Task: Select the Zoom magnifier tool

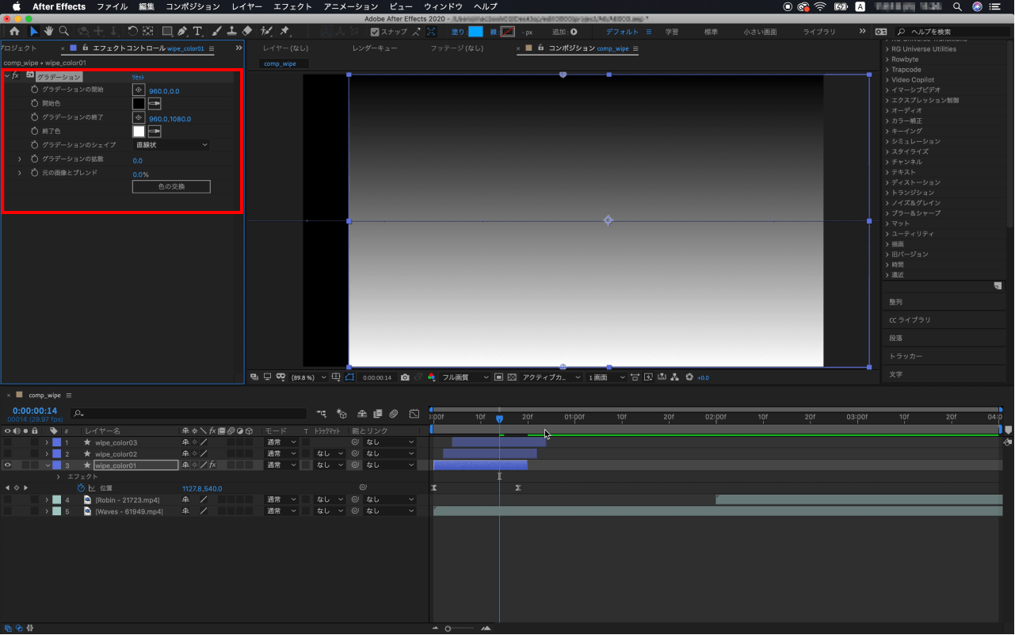Action: click(63, 32)
